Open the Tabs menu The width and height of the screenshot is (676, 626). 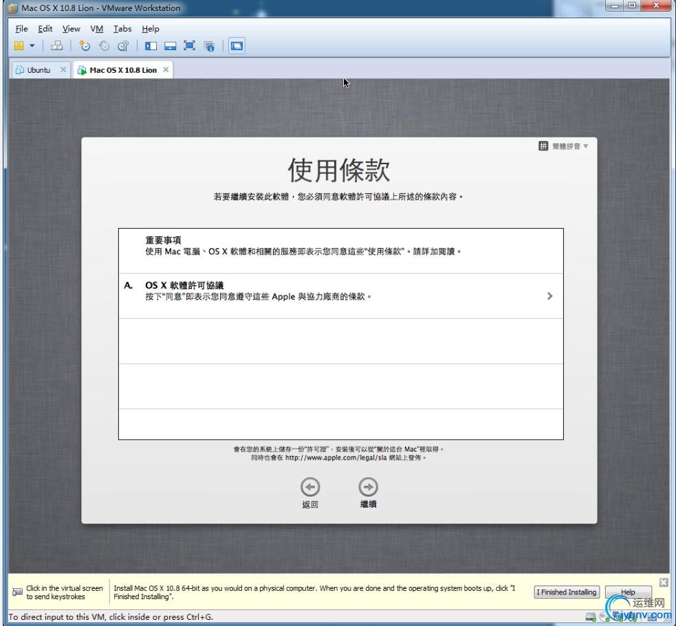(x=122, y=29)
